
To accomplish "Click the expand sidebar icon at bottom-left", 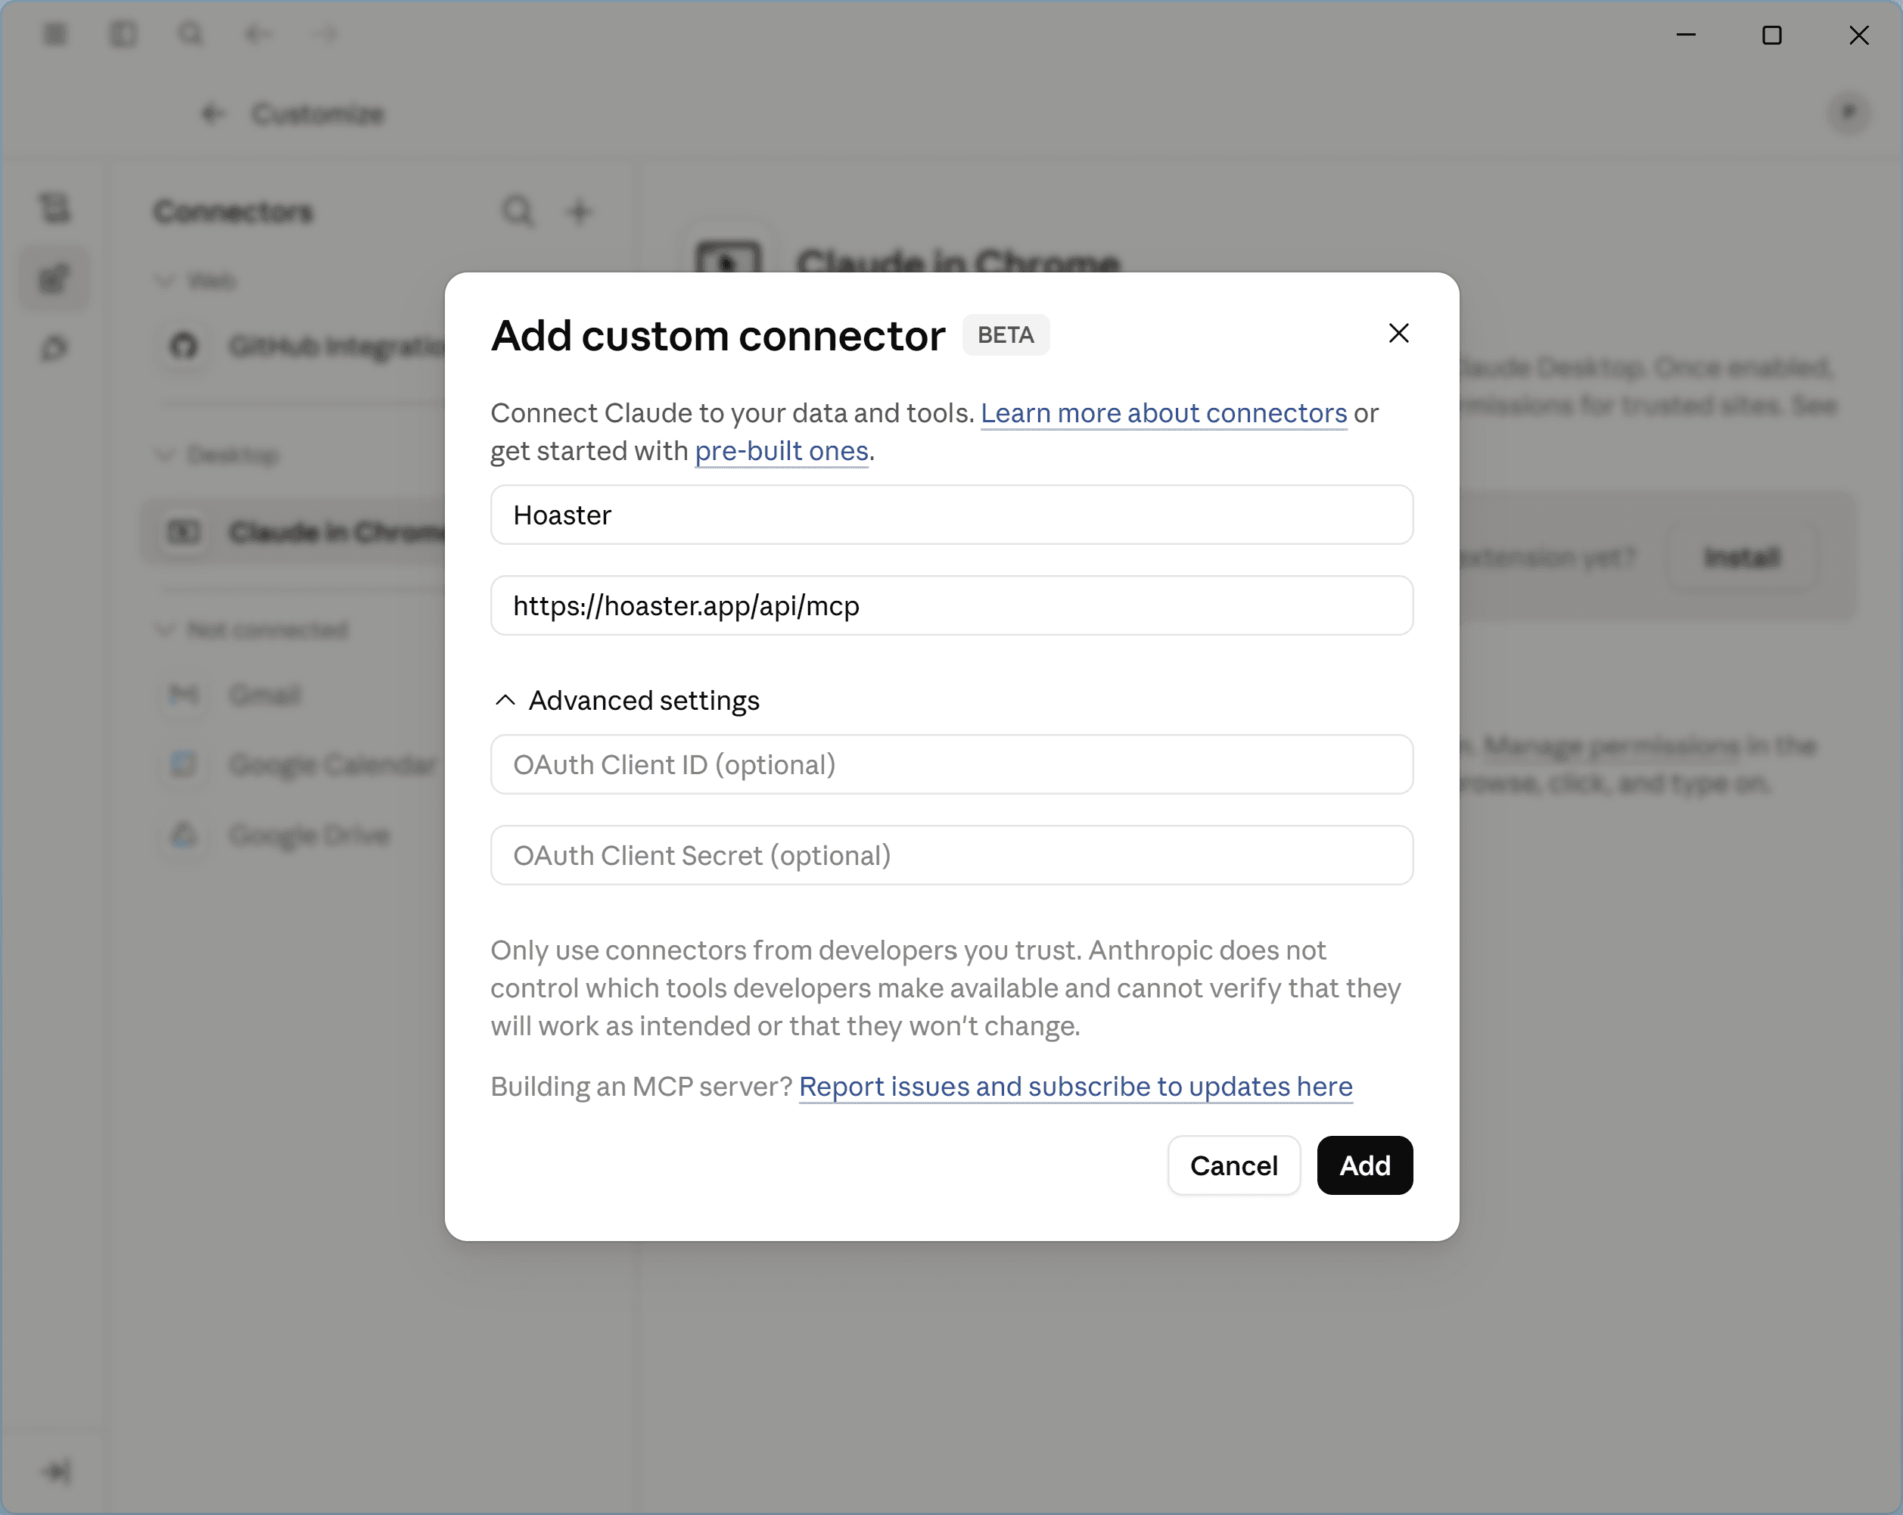I will pos(55,1471).
